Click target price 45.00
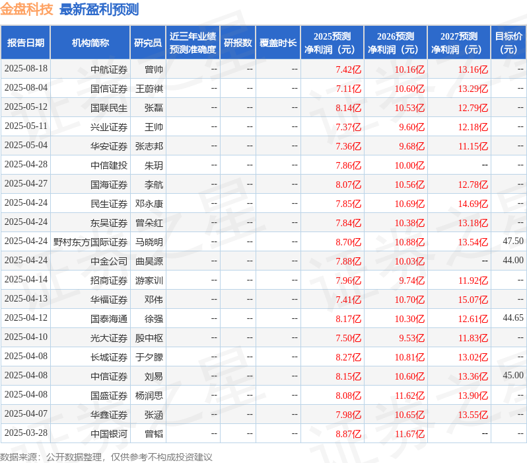This screenshot has height=463, width=527. point(513,376)
